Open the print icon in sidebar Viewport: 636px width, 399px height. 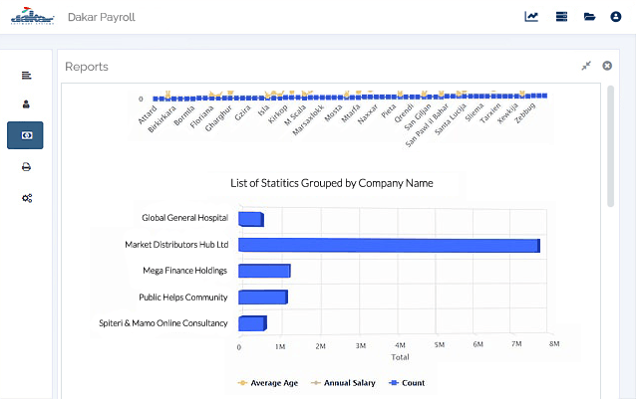pyautogui.click(x=26, y=167)
